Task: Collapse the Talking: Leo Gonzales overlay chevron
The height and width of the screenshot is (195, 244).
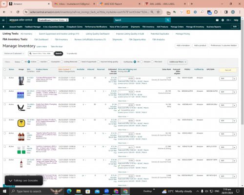Action: pos(10,181)
